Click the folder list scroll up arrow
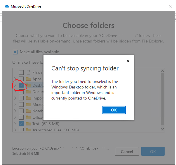The image size is (176, 165). pos(162,71)
